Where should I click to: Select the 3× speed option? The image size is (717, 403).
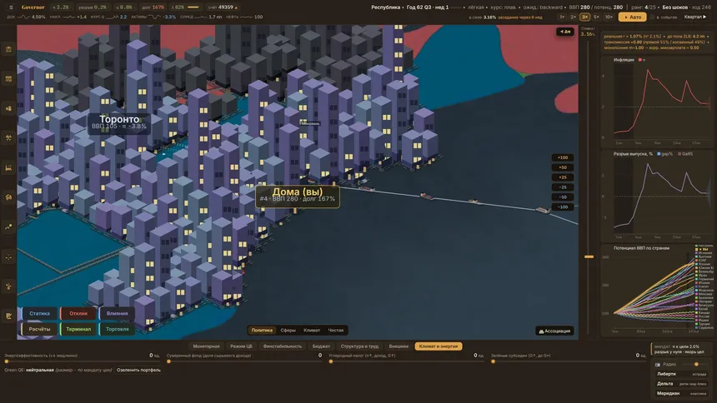584,17
